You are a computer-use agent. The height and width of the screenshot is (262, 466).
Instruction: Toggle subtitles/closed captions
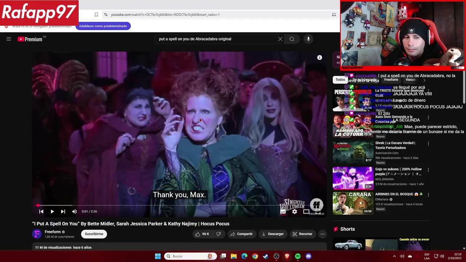[x=283, y=211]
